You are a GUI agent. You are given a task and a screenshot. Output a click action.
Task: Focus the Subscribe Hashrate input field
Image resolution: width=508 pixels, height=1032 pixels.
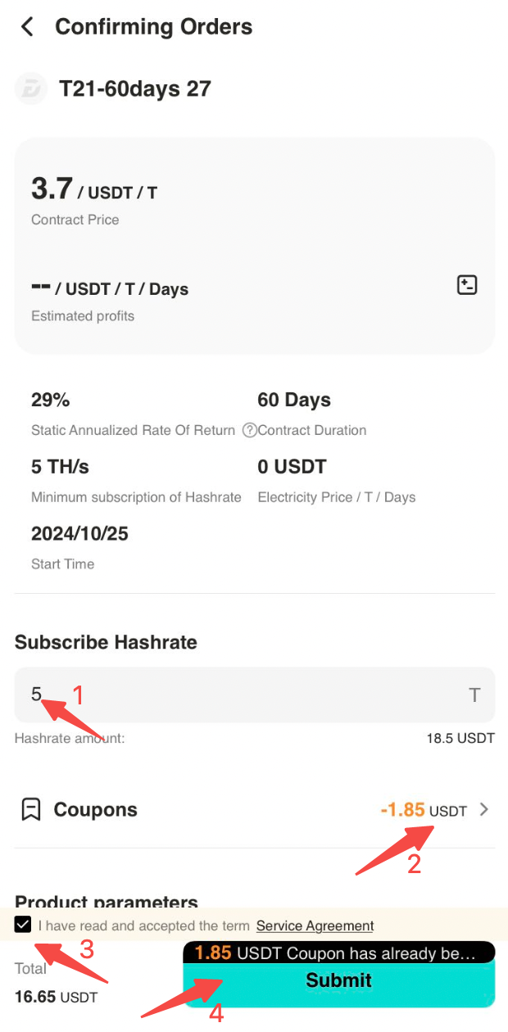pos(254,695)
